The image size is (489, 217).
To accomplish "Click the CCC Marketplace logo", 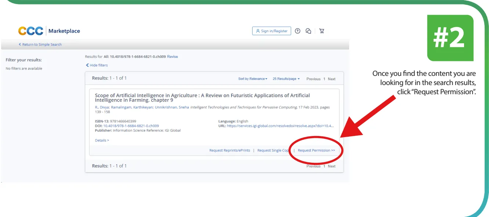I will pyautogui.click(x=49, y=31).
